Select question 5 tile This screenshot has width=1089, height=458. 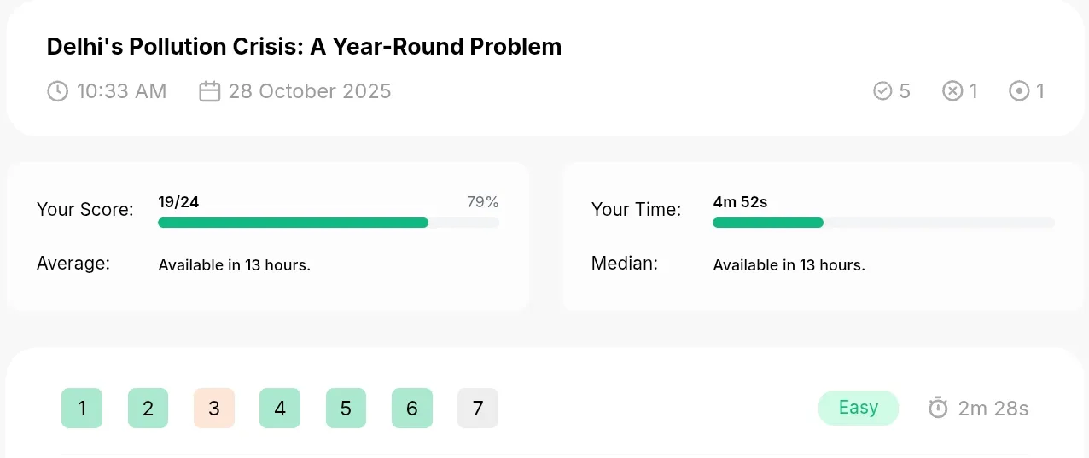click(x=346, y=408)
